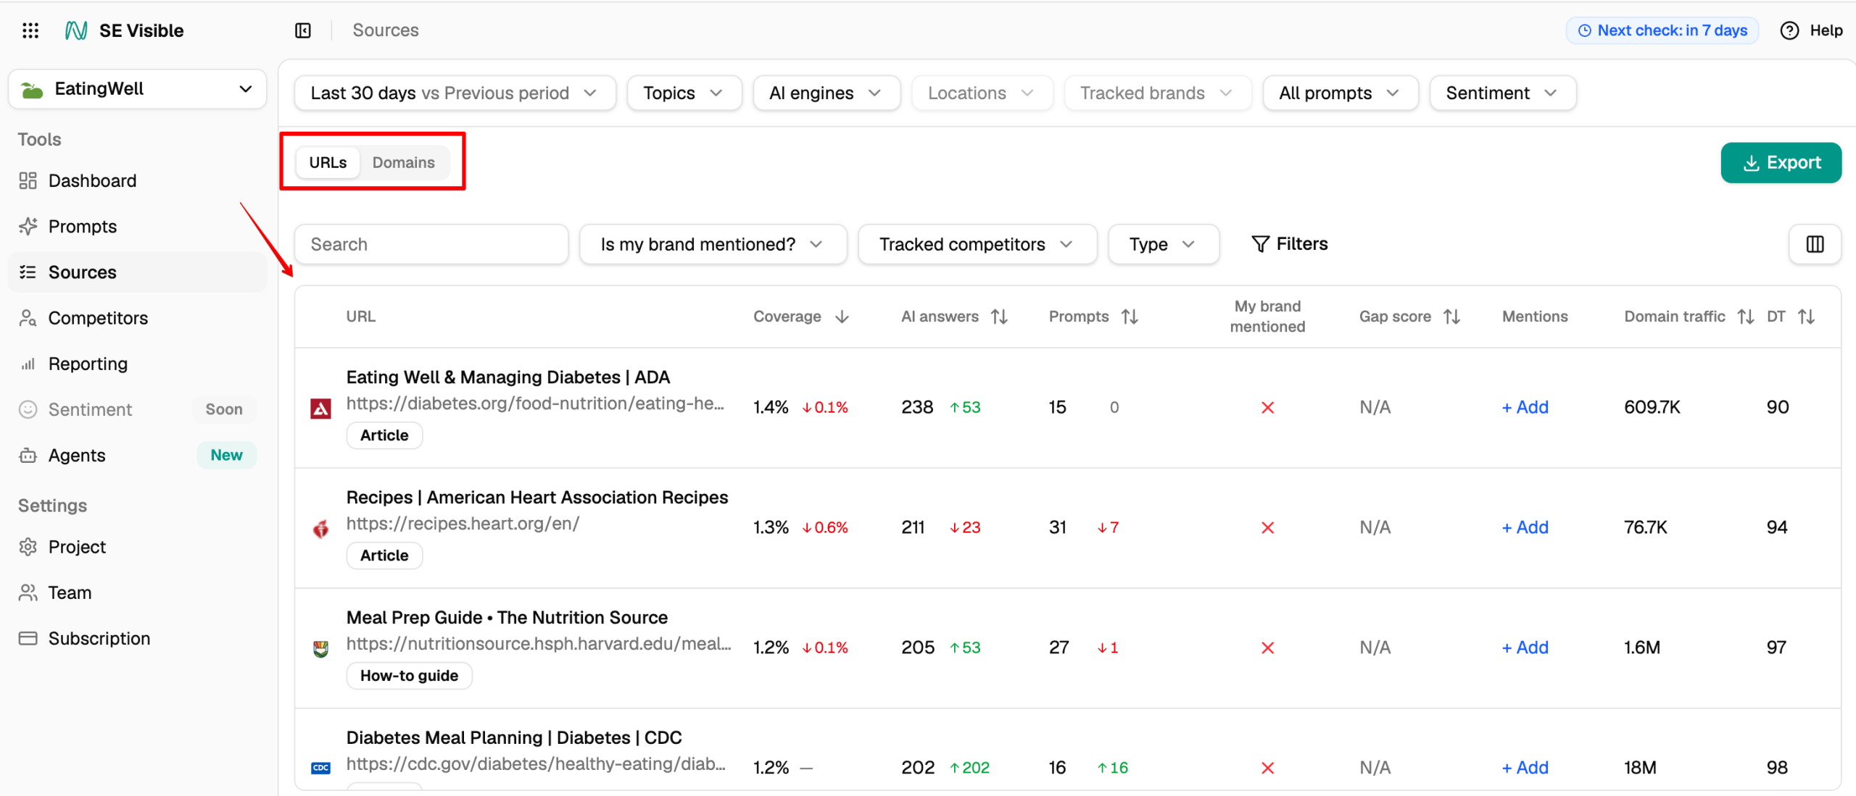Image resolution: width=1856 pixels, height=796 pixels.
Task: Click the Sources list icon
Action: pos(28,272)
